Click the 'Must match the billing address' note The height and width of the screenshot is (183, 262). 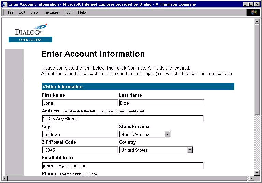(x=104, y=111)
